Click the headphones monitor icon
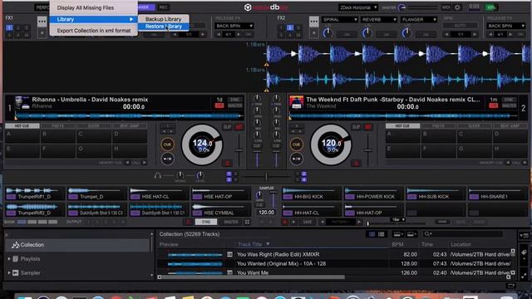Image resolution: width=532 pixels, height=299 pixels. [157, 175]
